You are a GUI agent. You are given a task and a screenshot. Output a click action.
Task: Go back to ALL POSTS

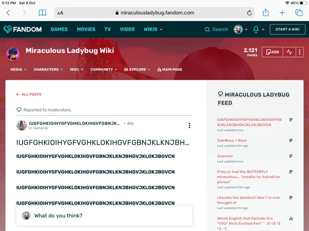tap(29, 94)
